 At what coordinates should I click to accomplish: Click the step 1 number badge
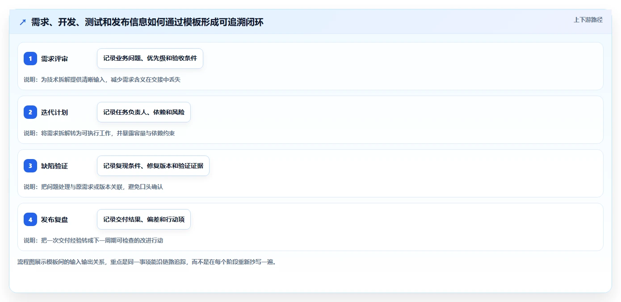pyautogui.click(x=30, y=59)
